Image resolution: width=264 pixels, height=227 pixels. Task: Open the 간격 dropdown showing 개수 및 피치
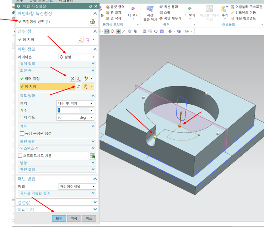tap(75, 103)
